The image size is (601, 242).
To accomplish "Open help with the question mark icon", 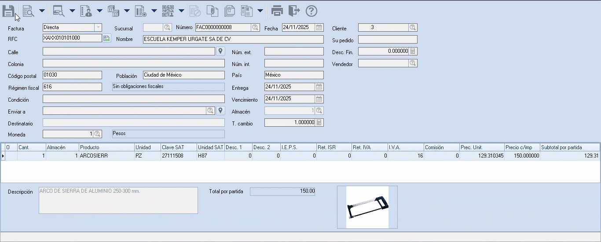I will [x=311, y=11].
